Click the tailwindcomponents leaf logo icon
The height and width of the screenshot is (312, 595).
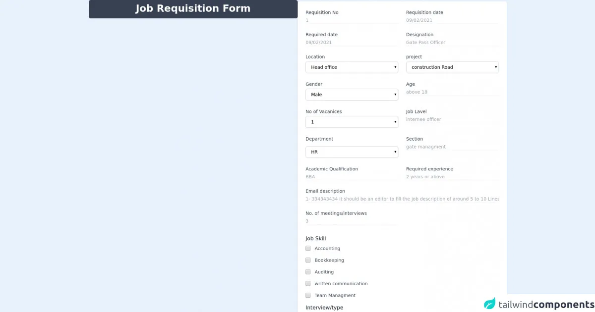489,304
